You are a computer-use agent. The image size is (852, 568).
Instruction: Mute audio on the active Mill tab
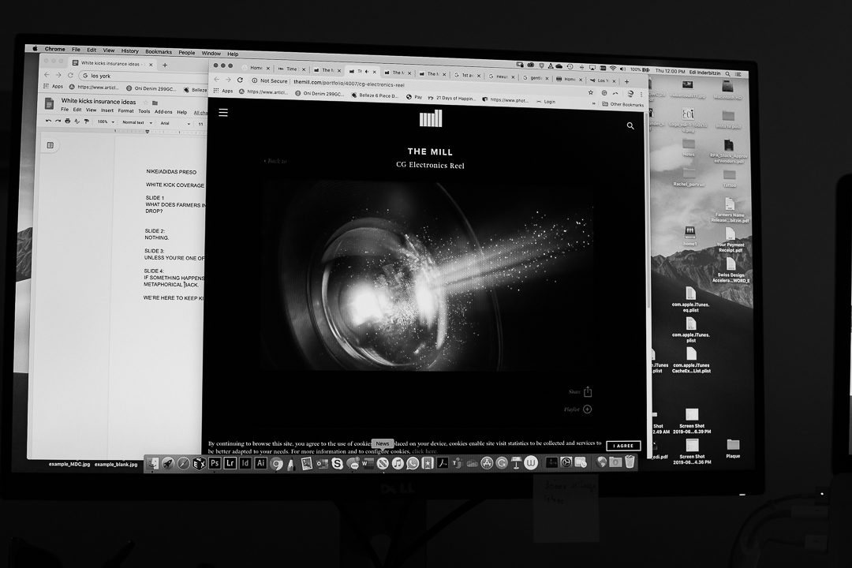coord(367,71)
